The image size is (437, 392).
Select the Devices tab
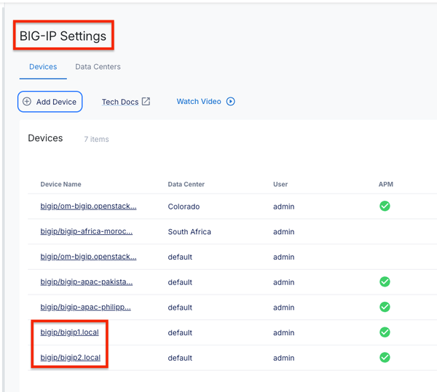pyautogui.click(x=43, y=67)
